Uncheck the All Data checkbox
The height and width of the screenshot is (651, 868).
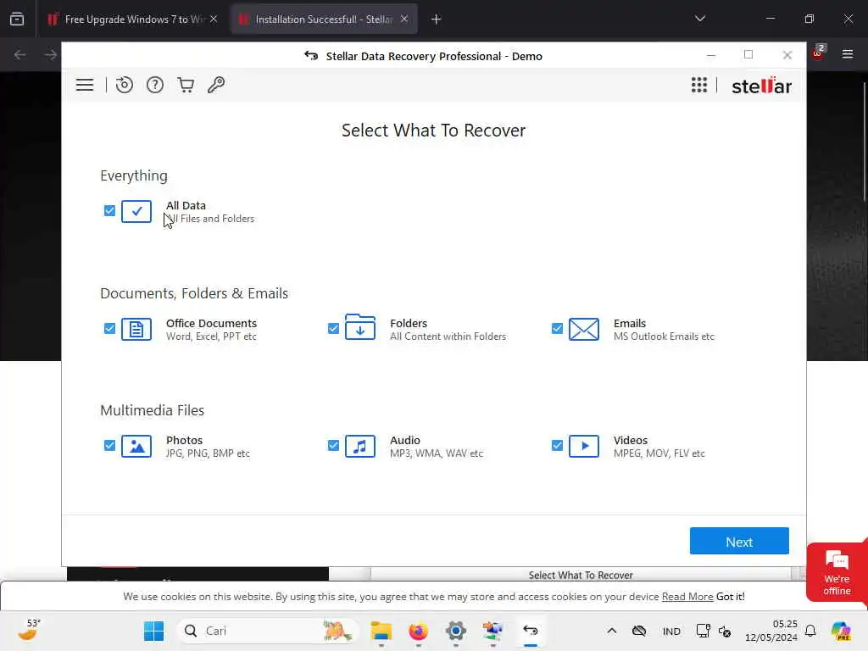click(x=109, y=210)
